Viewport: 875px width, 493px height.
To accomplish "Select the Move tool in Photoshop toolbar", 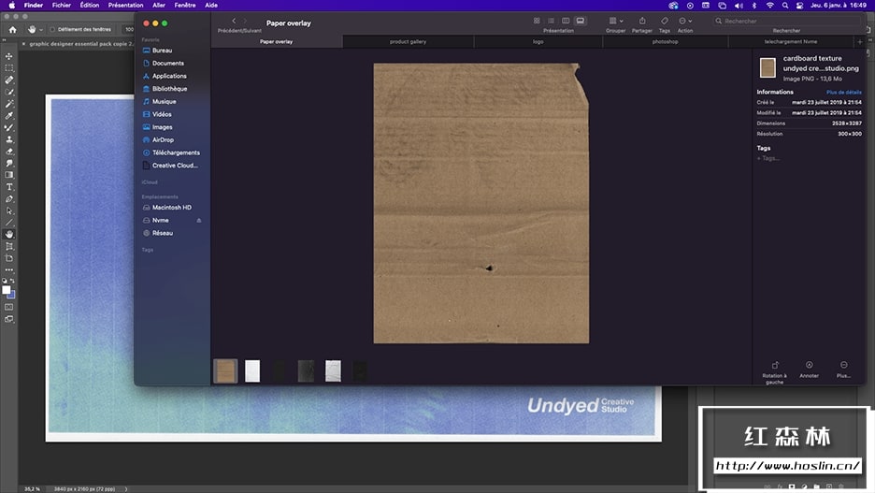I will [x=9, y=56].
